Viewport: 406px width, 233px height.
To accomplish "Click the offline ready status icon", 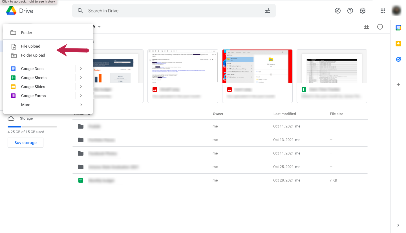I will point(337,11).
